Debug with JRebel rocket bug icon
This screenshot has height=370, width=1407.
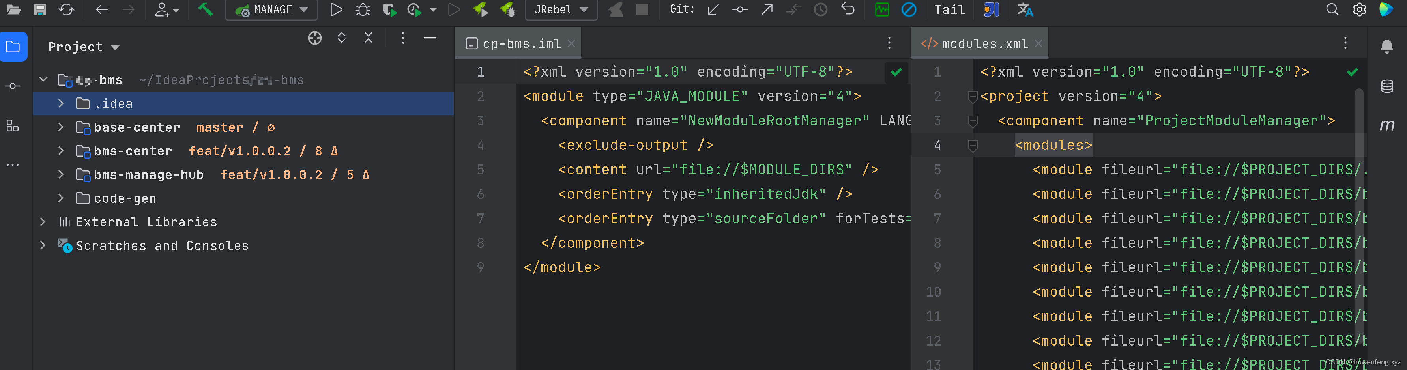[x=508, y=9]
